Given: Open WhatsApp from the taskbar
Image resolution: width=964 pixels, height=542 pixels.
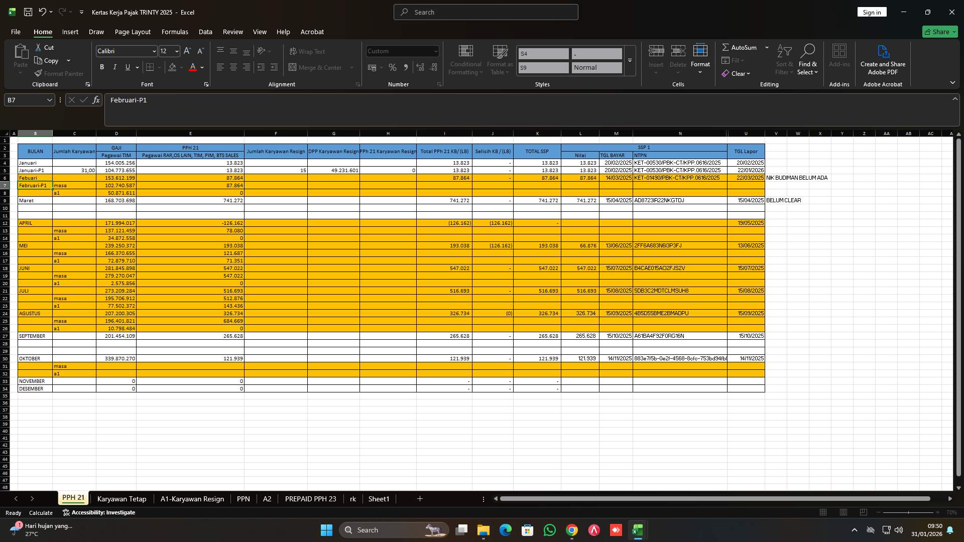Looking at the screenshot, I should [550, 530].
